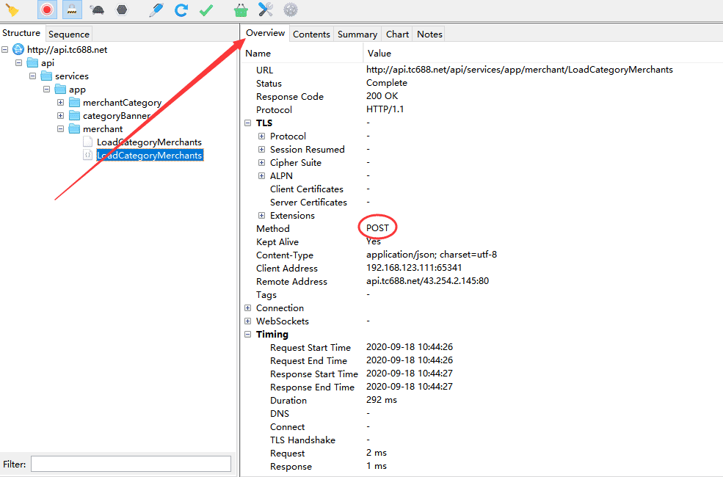The width and height of the screenshot is (723, 477).
Task: Enable throttling with the turtle icon
Action: [x=96, y=10]
